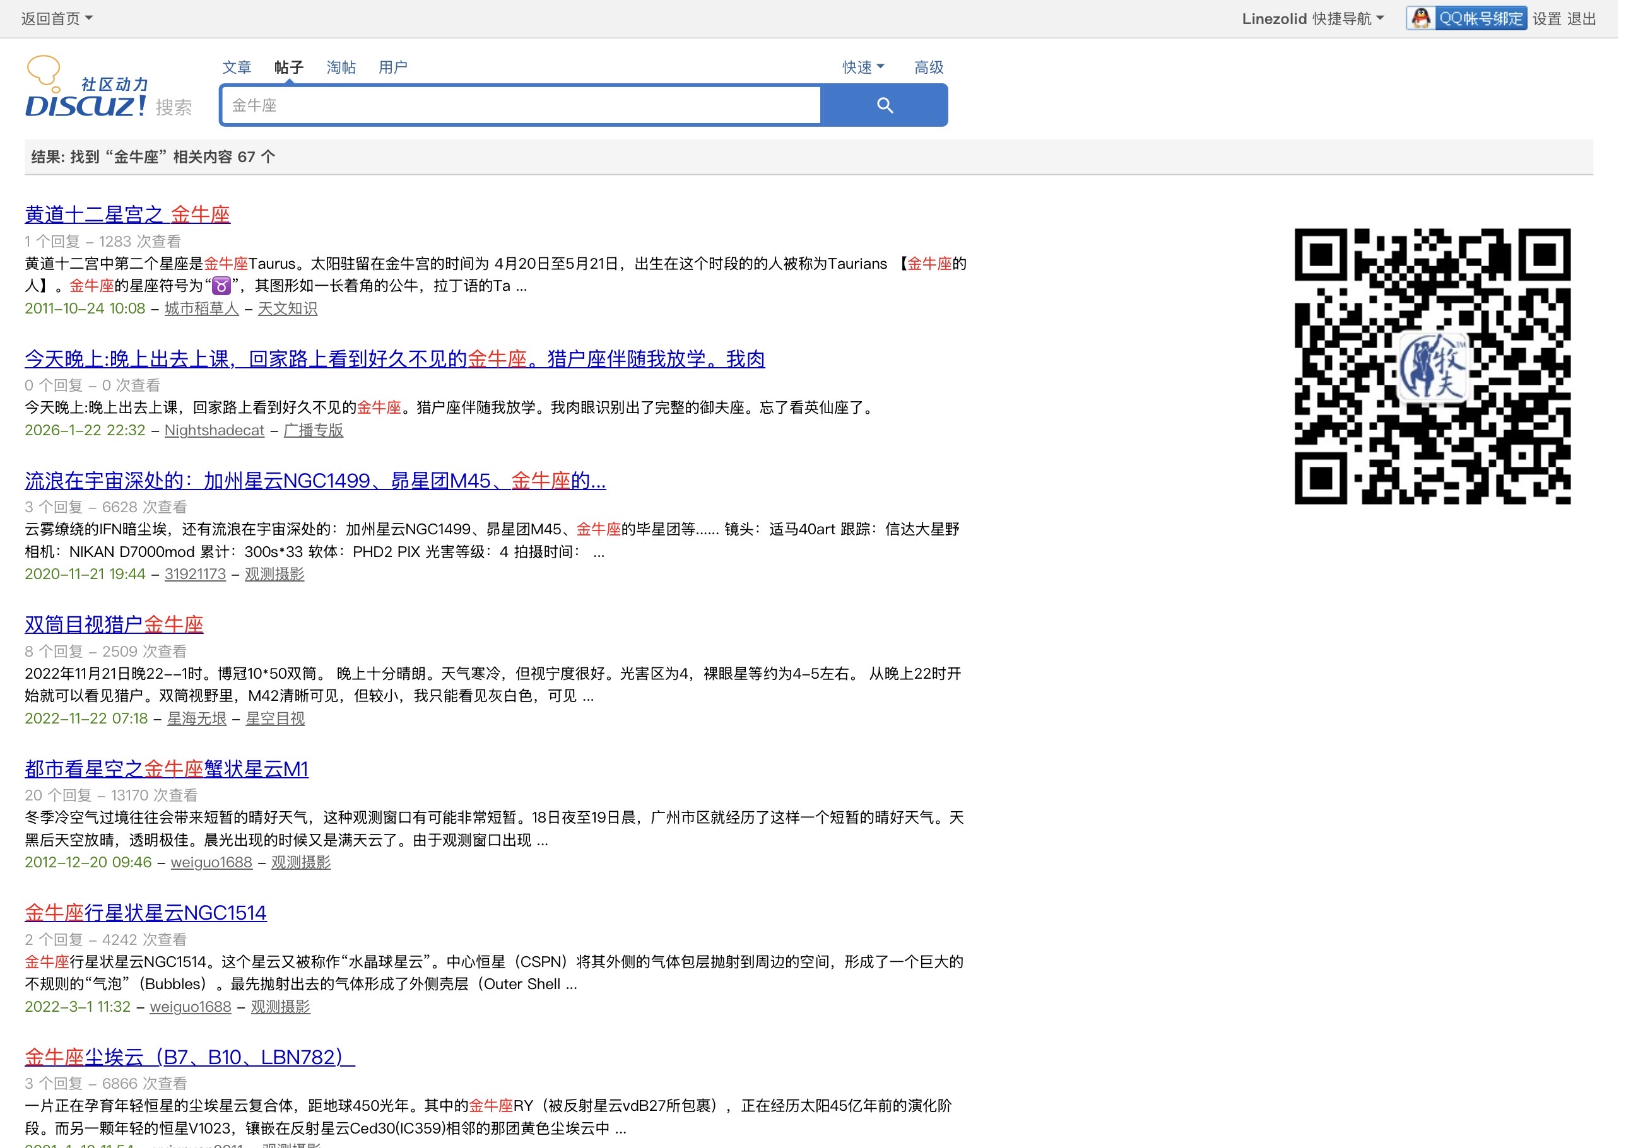Open author weiguo1688 under the 蟹状星云M1 post
1643x1148 pixels.
pos(211,863)
